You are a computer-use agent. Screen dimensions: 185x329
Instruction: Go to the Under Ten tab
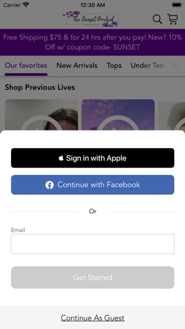click(x=147, y=65)
